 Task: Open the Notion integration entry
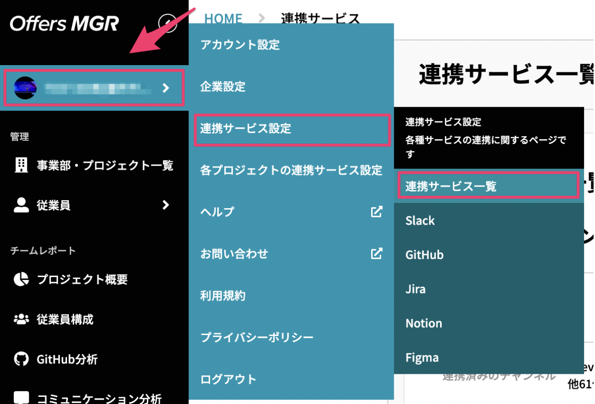pyautogui.click(x=489, y=323)
